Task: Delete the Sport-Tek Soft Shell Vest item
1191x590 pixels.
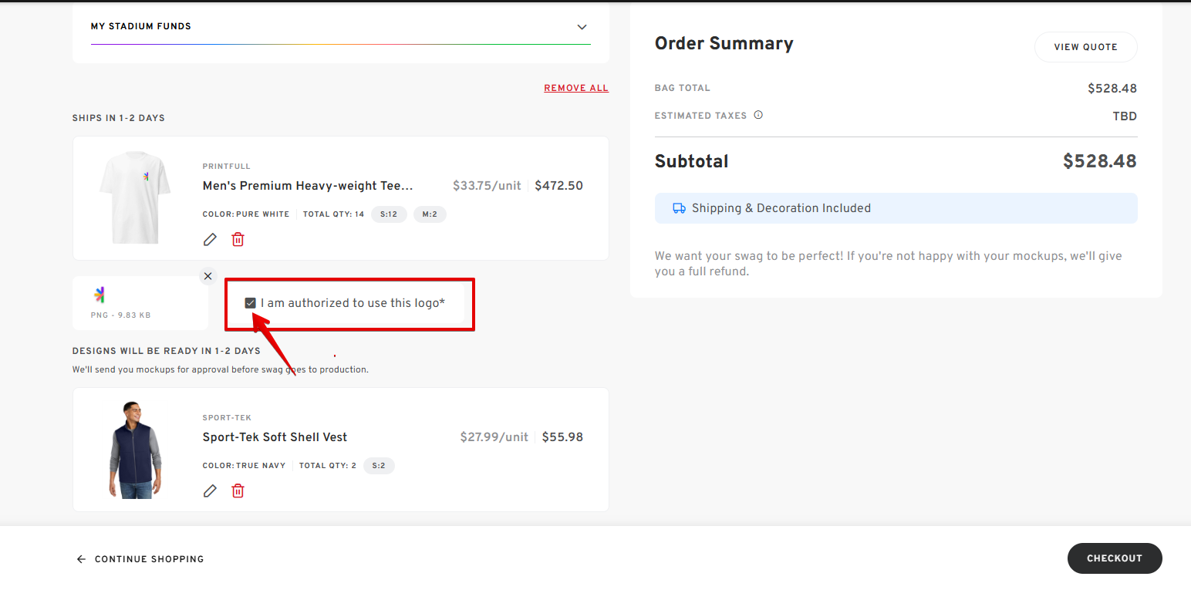Action: pyautogui.click(x=238, y=491)
